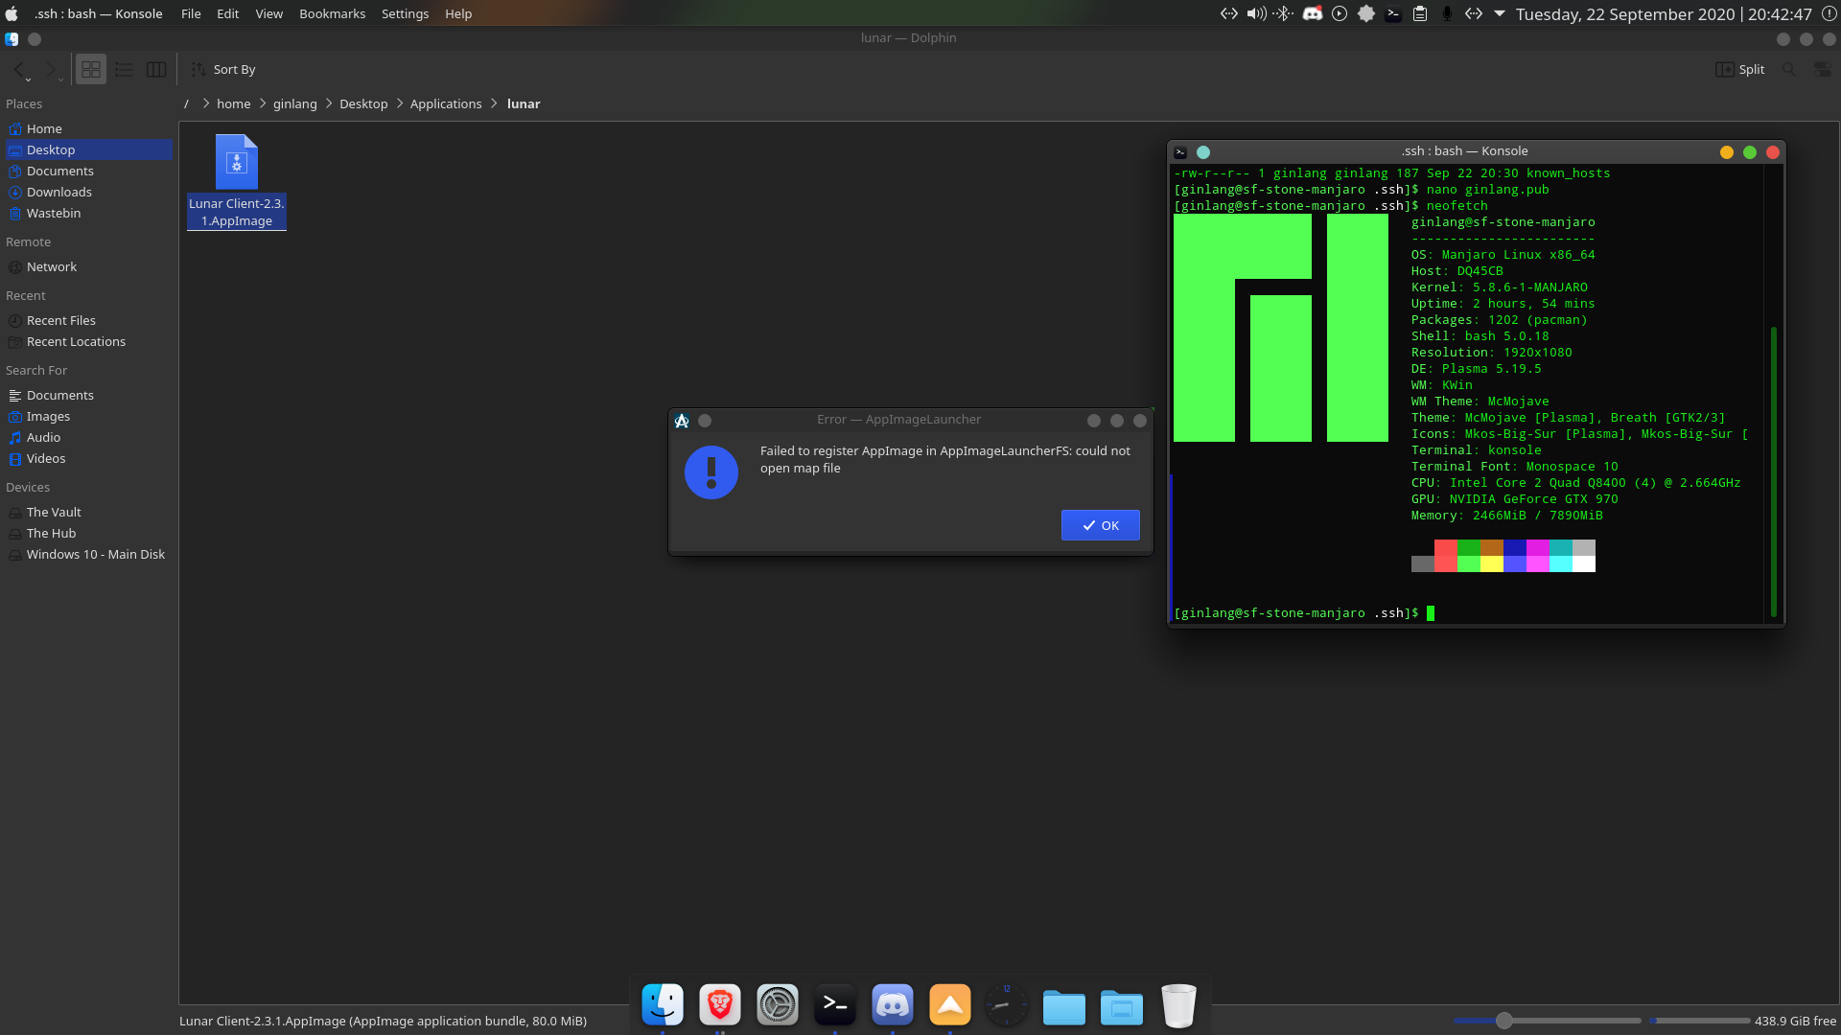The image size is (1841, 1035).
Task: Click OK on the AppImageLauncher error dialog
Action: pyautogui.click(x=1100, y=525)
